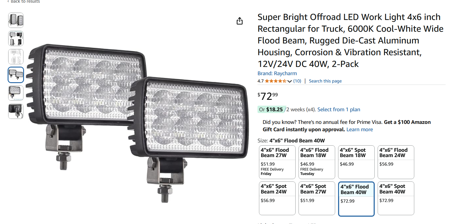Choose 4"x6" Flood Beam 18W size option

tap(317, 162)
